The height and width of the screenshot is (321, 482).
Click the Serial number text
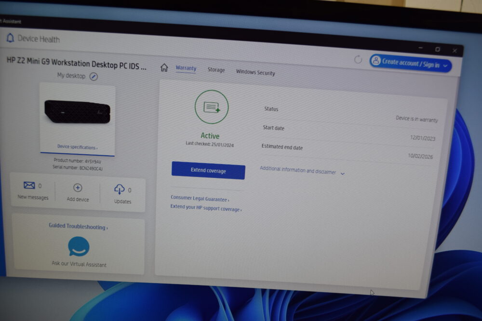(x=77, y=167)
